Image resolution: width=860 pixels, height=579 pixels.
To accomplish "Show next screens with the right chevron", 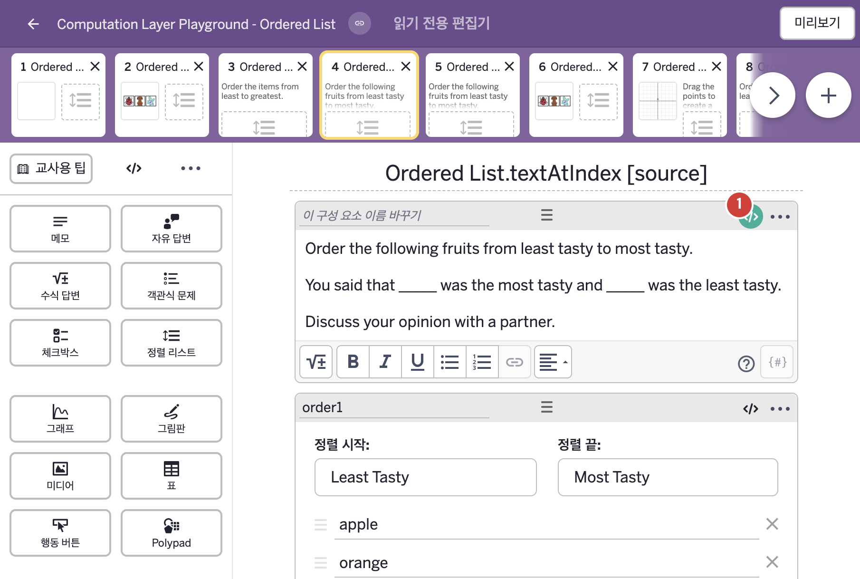I will coord(773,96).
